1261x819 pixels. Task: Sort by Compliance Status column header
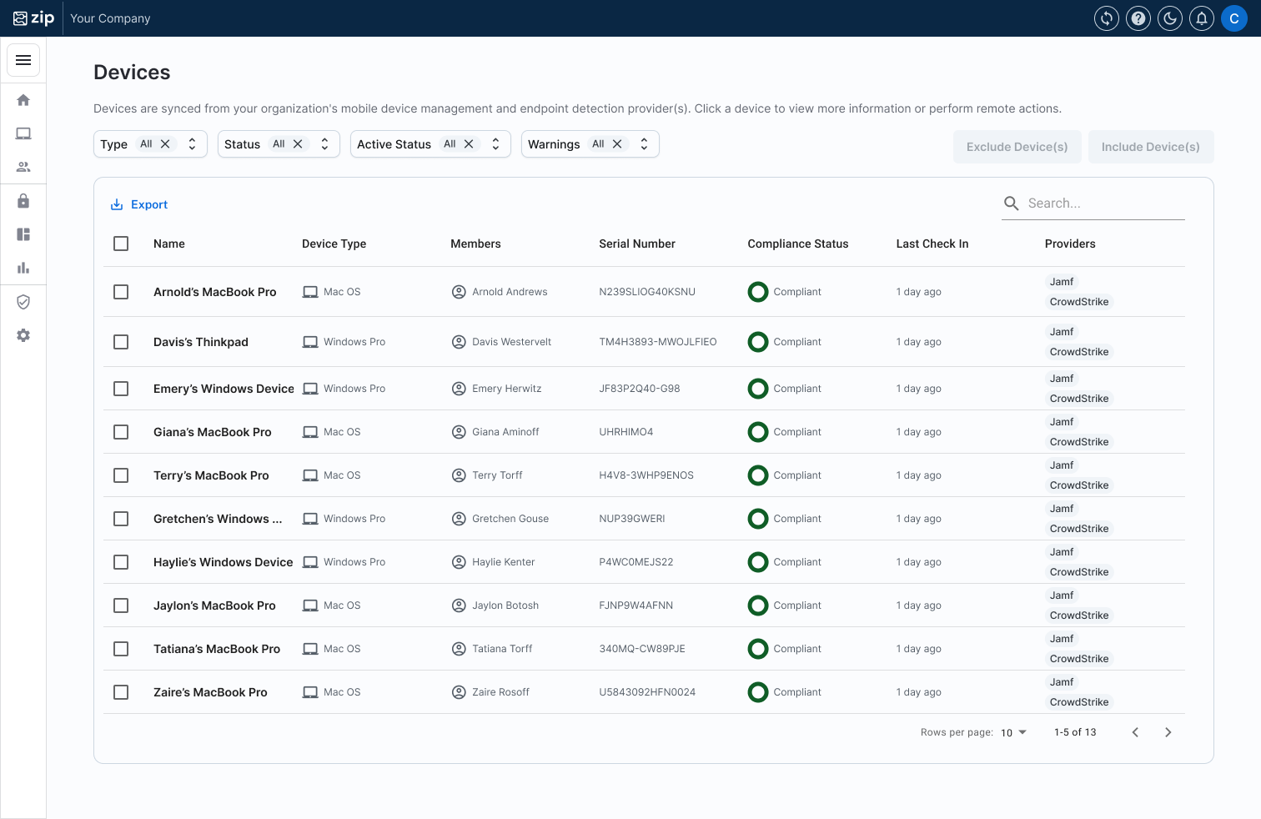point(797,244)
